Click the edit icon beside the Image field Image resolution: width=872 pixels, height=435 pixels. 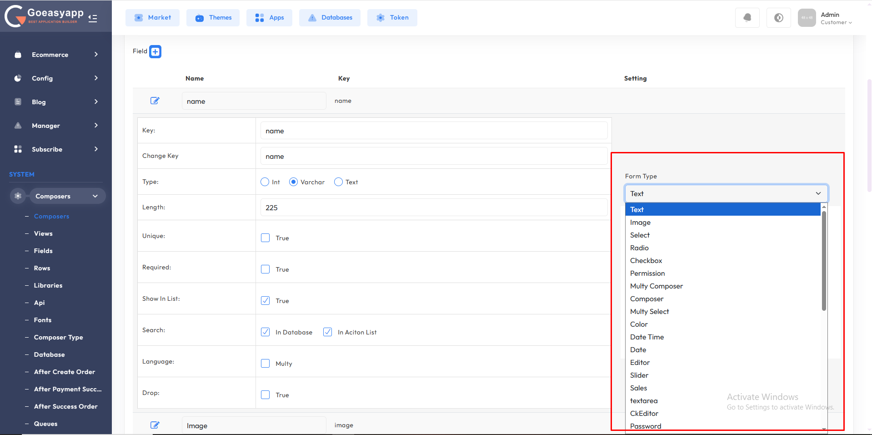pos(155,425)
